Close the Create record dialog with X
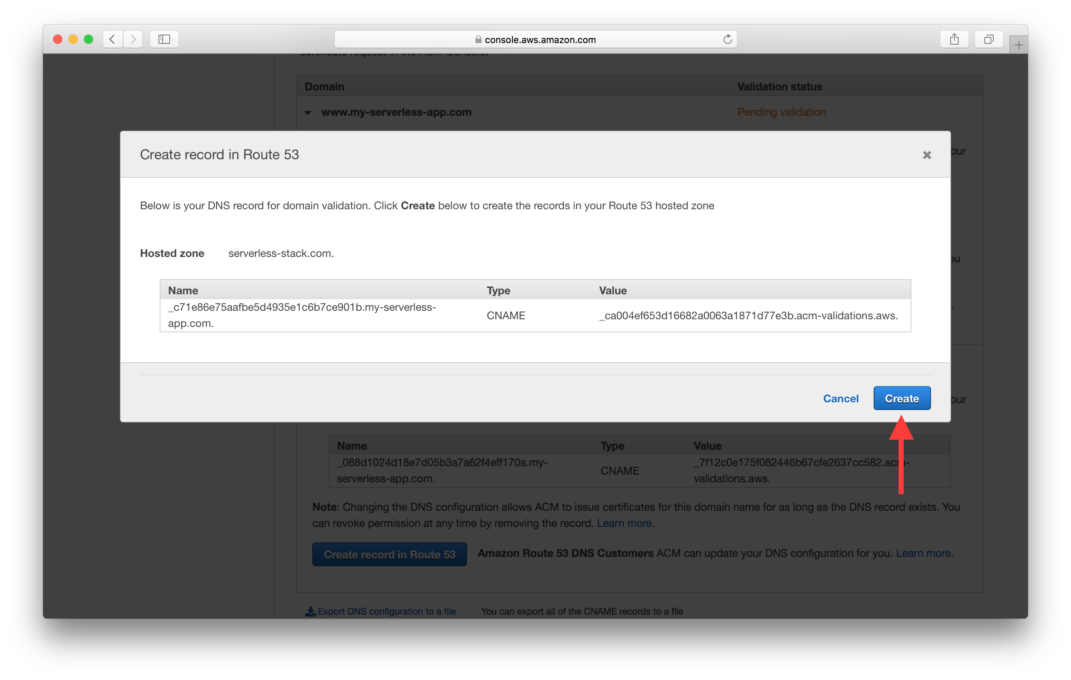The height and width of the screenshot is (680, 1071). (x=926, y=155)
